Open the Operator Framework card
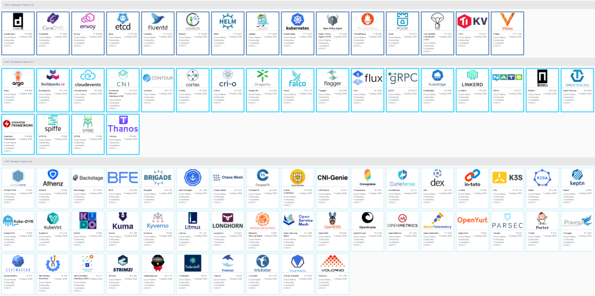The height and width of the screenshot is (296, 595). click(x=18, y=134)
